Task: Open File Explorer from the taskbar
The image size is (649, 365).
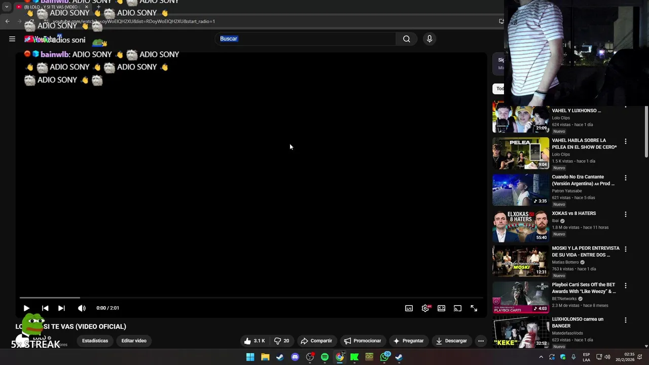Action: (265, 357)
